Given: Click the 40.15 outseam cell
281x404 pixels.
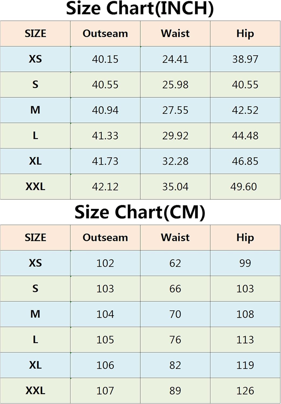Looking at the screenshot, I should click(105, 59).
